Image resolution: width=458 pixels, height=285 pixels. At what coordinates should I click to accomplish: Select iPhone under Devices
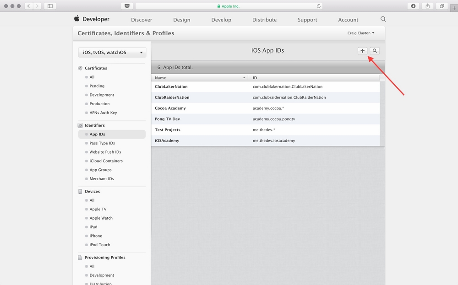(96, 236)
